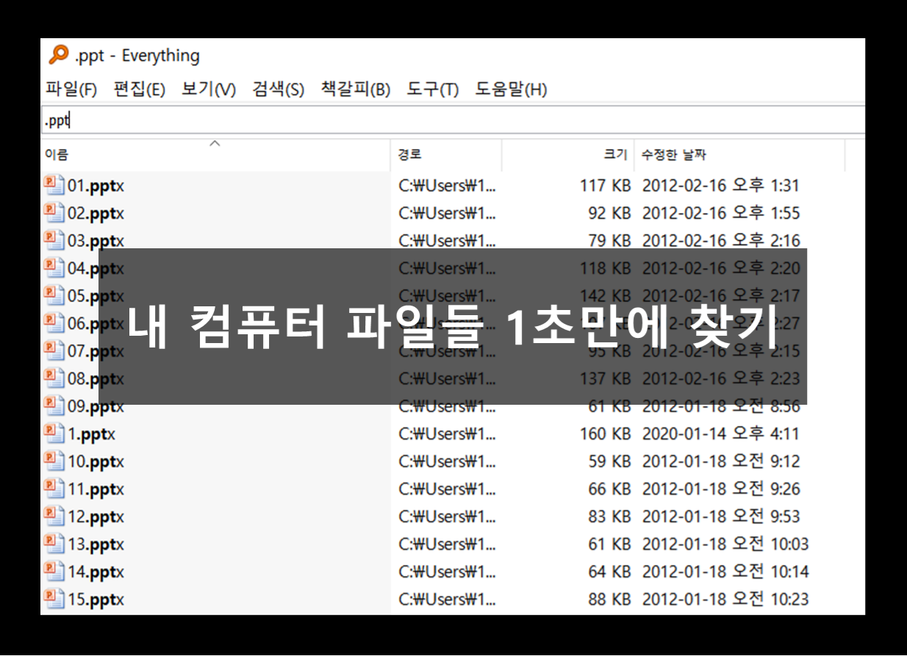Click the 59 KB size cell
The height and width of the screenshot is (656, 907).
(609, 461)
